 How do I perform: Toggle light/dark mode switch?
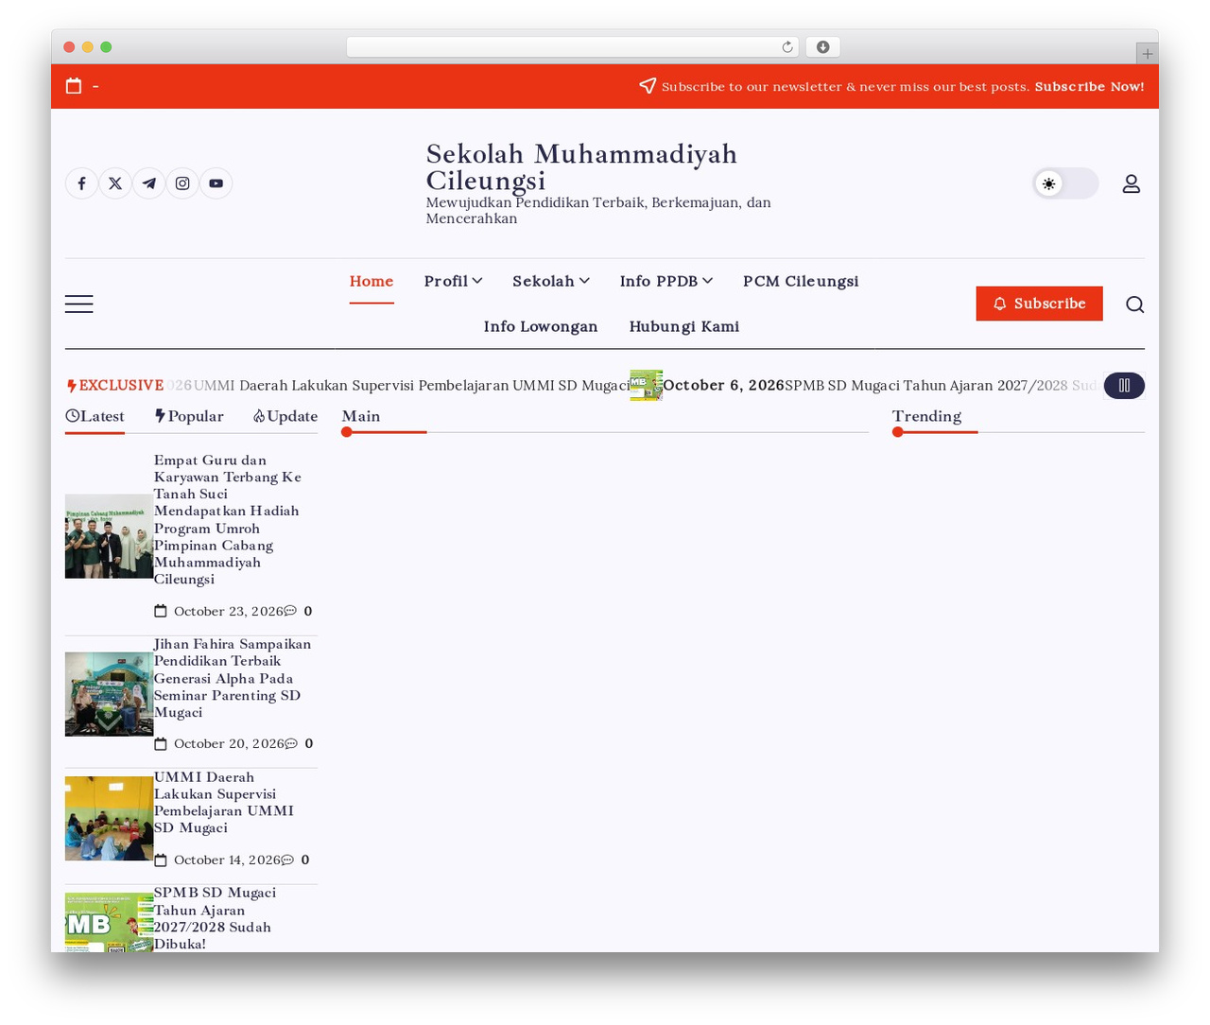(1065, 183)
